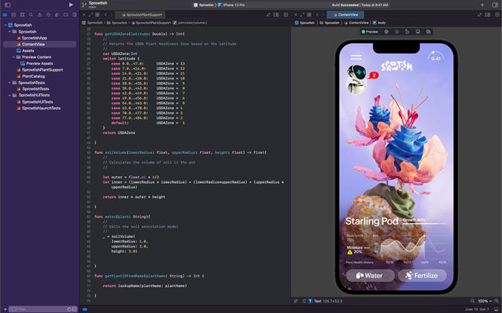The image size is (502, 313).
Task: Add an editor split in left pane
Action: click(x=286, y=15)
